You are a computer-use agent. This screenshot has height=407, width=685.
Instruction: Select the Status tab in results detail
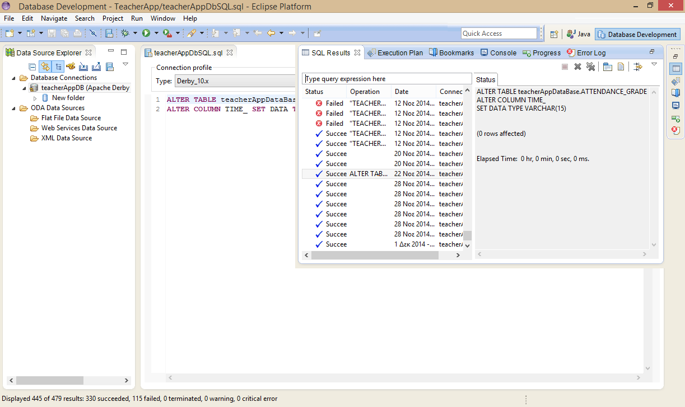486,79
